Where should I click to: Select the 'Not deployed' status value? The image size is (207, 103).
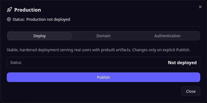coord(182,63)
